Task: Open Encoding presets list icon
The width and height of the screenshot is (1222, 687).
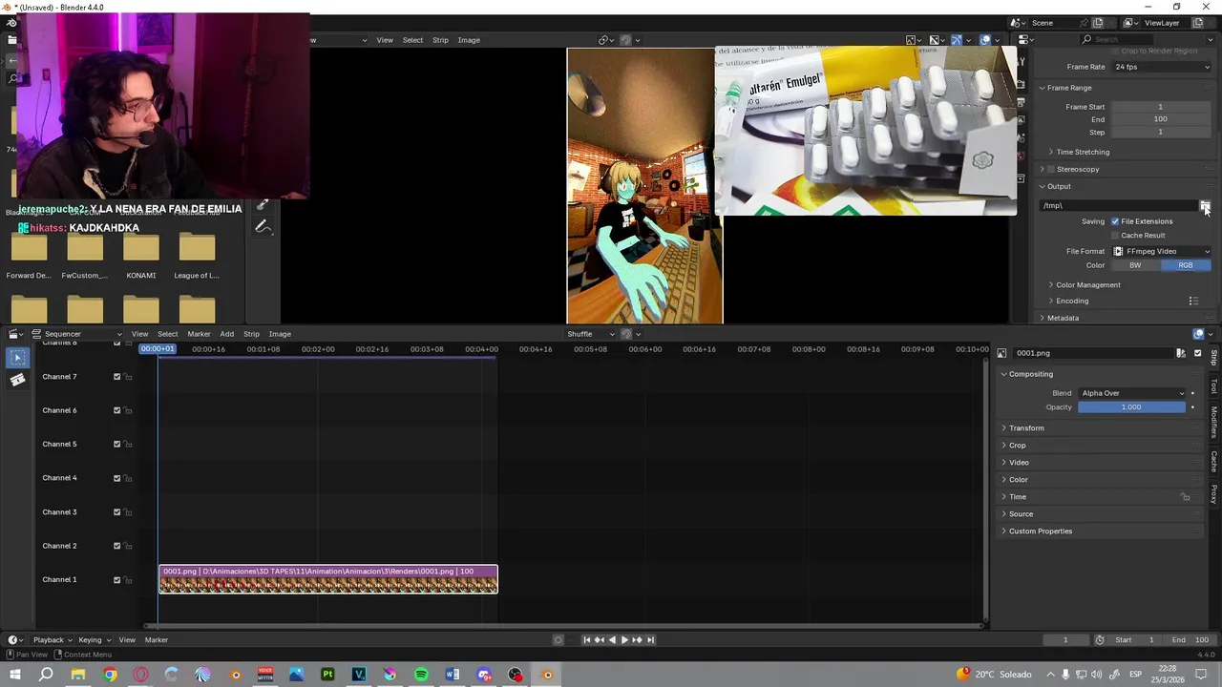Action: tap(1193, 301)
